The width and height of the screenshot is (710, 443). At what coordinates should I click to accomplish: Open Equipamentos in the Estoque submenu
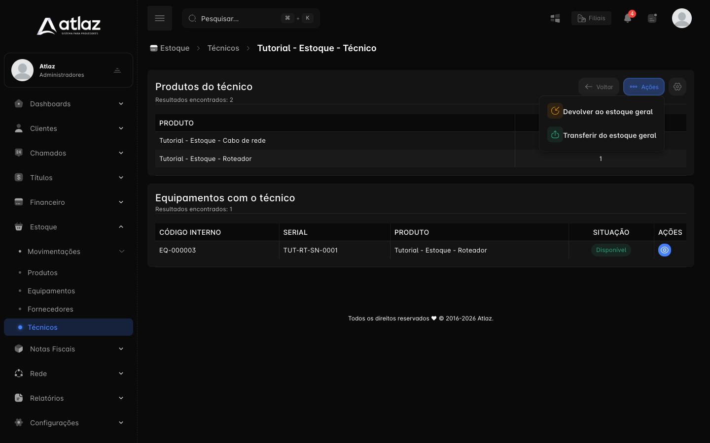[51, 291]
